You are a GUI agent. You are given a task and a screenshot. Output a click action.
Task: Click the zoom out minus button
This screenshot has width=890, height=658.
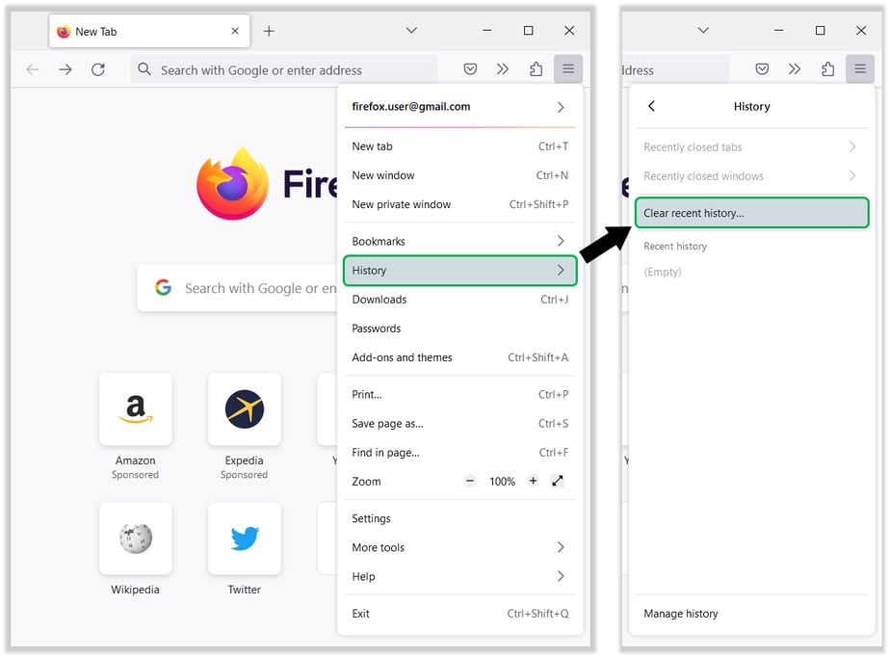[x=470, y=481]
